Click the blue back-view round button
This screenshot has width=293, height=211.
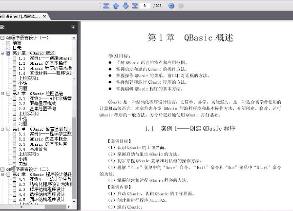click(171, 6)
